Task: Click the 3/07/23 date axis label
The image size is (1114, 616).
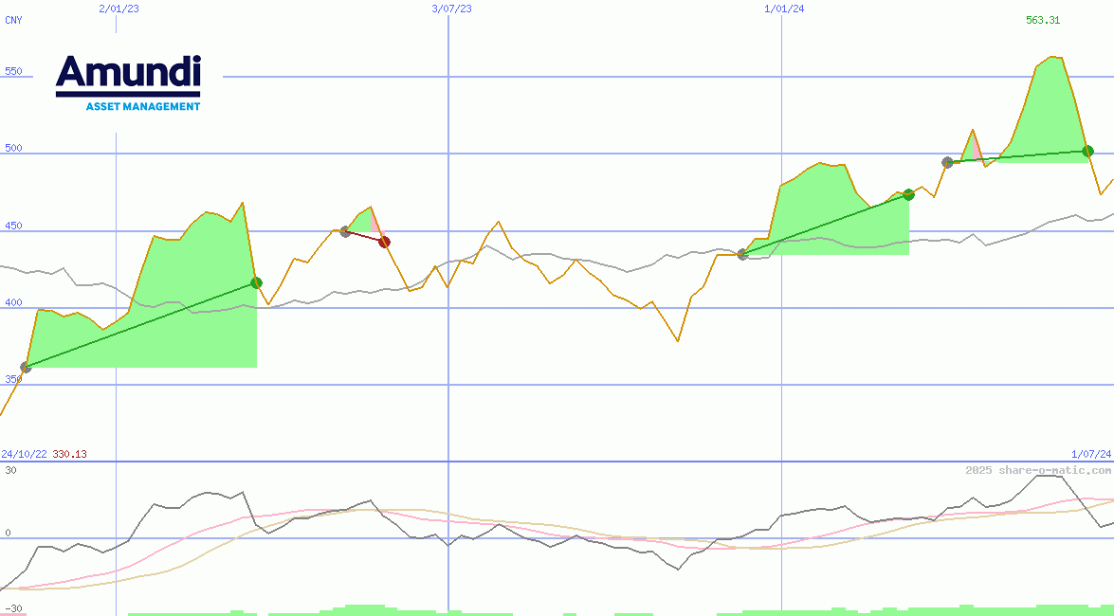Action: [451, 9]
